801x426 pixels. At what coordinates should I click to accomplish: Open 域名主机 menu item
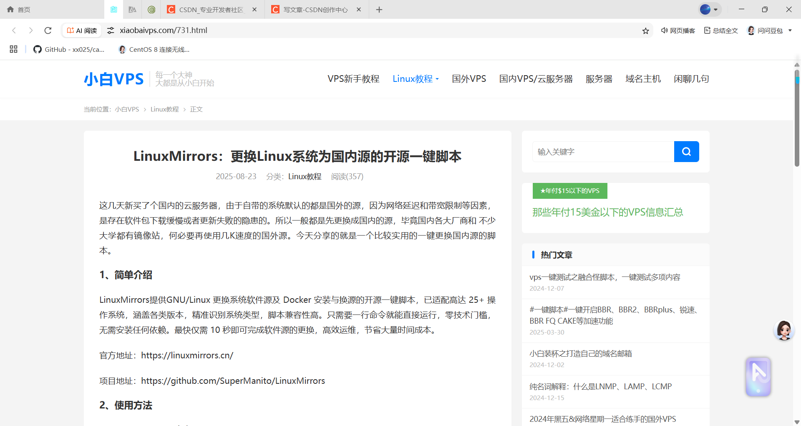coord(643,79)
